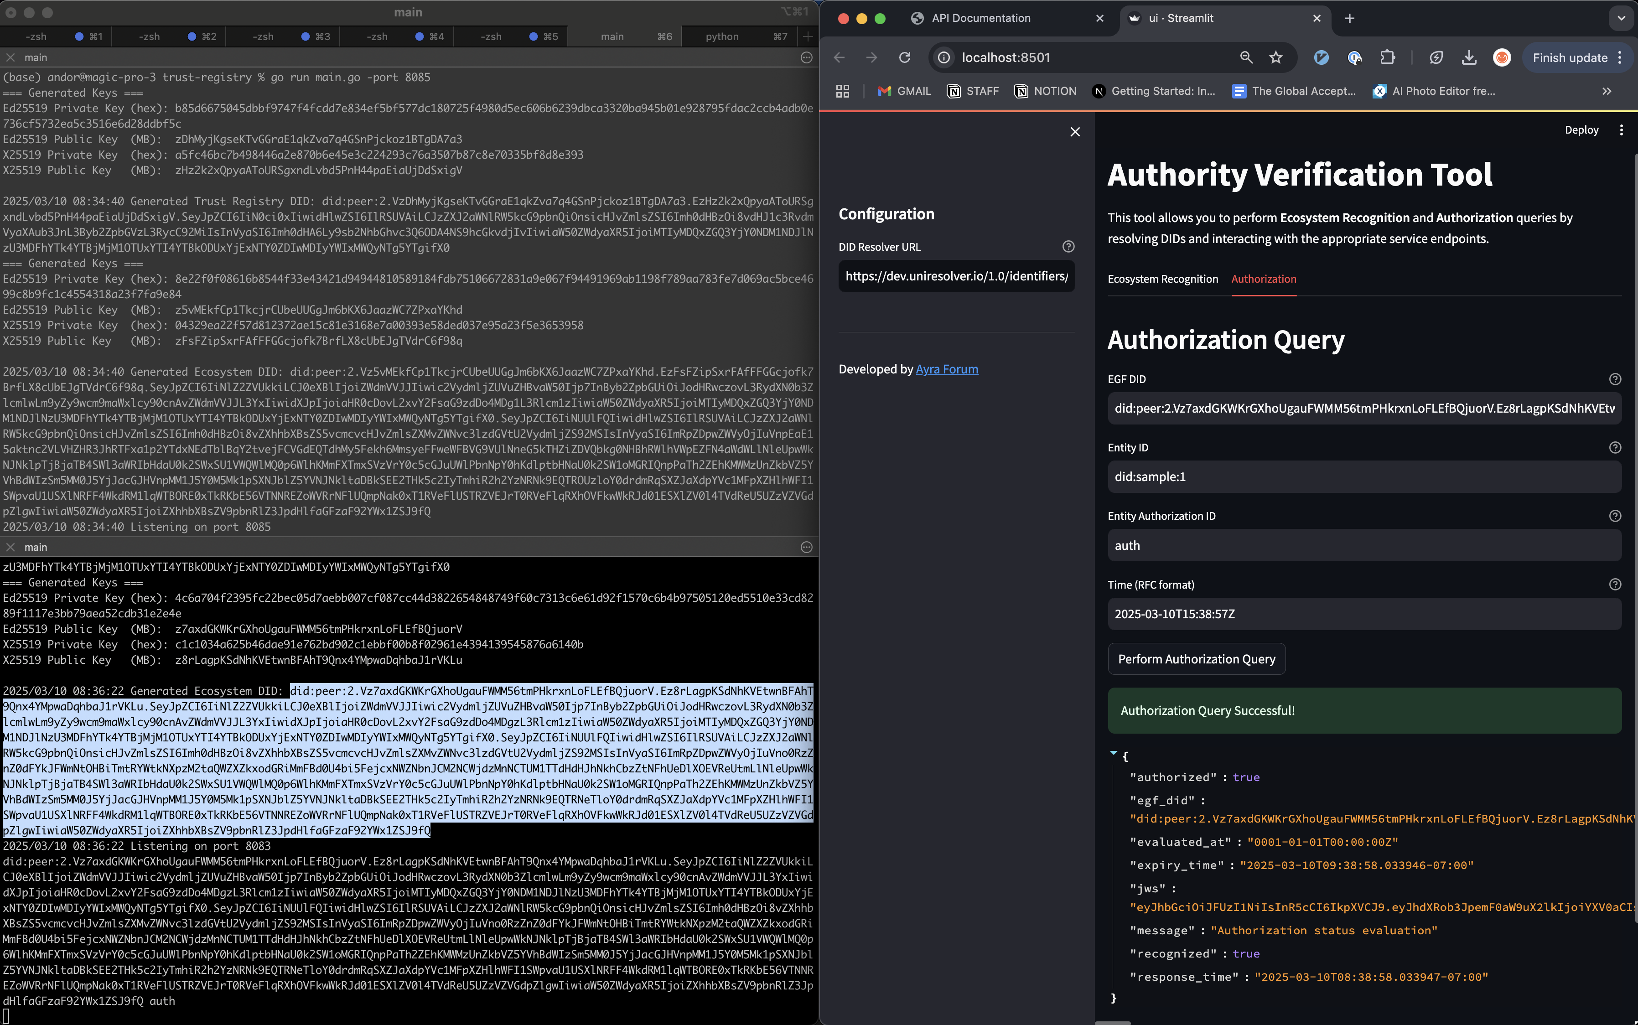1638x1025 pixels.
Task: Click Perform Authorization Query button
Action: 1196,659
